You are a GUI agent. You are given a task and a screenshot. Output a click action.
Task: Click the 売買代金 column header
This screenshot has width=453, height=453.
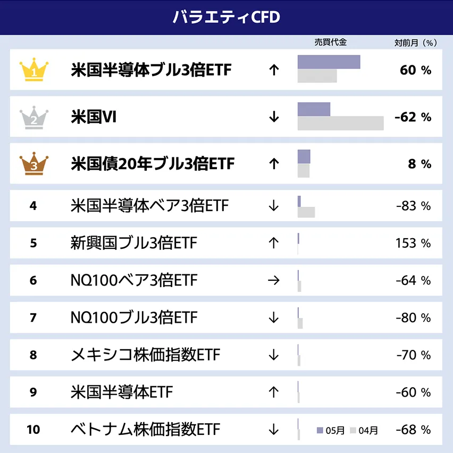330,43
